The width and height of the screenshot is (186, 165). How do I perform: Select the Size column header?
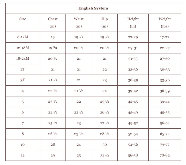[23, 19]
